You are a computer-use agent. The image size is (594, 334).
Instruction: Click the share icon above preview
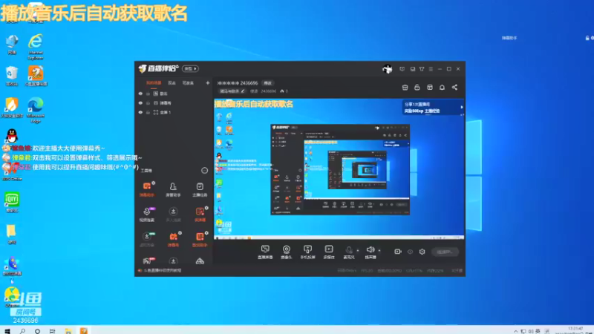[454, 88]
